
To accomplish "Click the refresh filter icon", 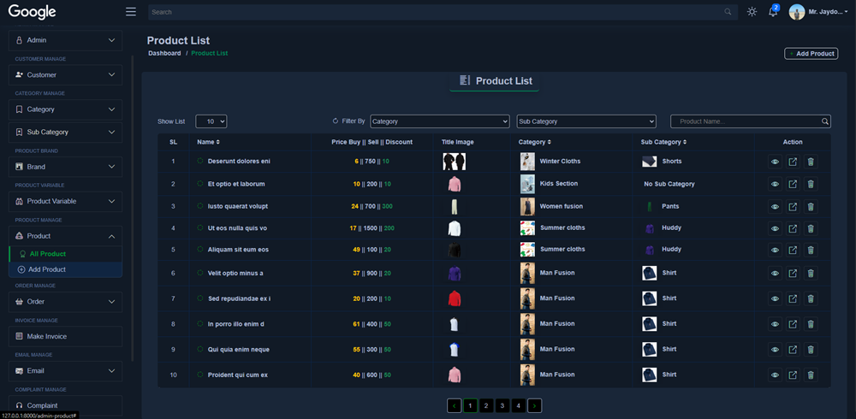I will pos(336,121).
